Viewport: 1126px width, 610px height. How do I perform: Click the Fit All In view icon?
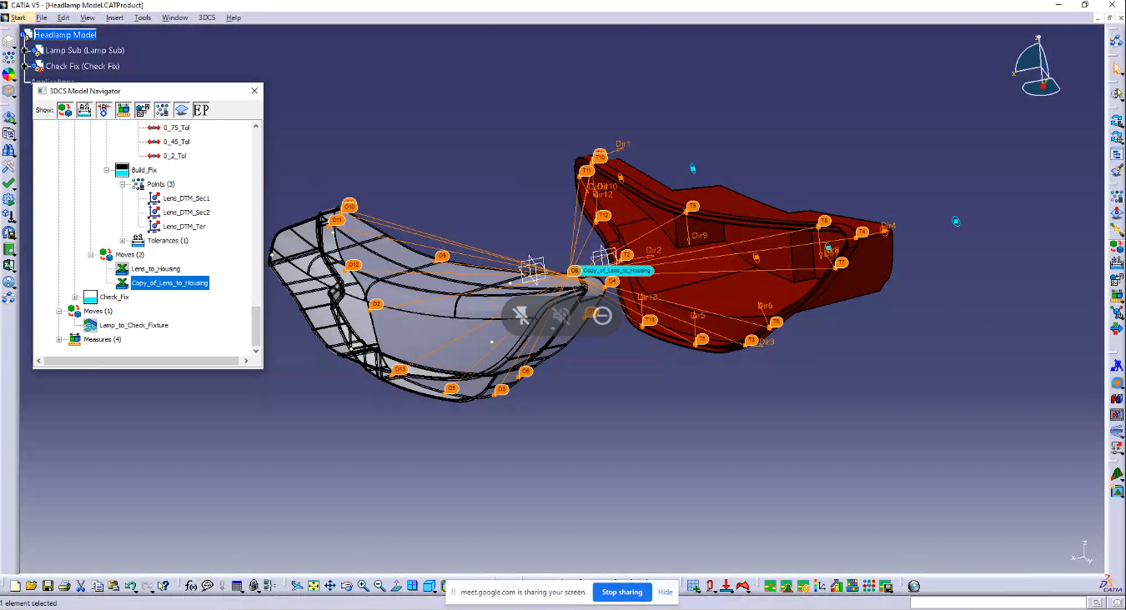(313, 586)
